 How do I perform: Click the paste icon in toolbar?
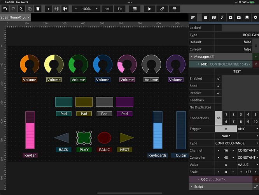[30, 9]
